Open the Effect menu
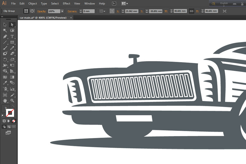Image resolution: width=246 pixels, height=164 pixels. 66,4
